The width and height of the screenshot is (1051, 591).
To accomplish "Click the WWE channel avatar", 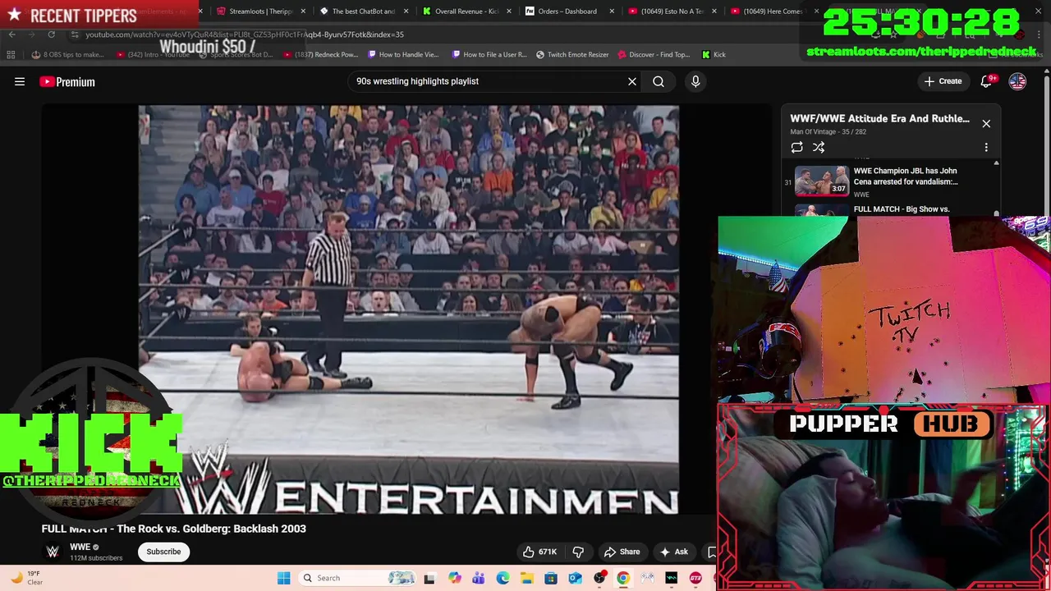I will (53, 552).
